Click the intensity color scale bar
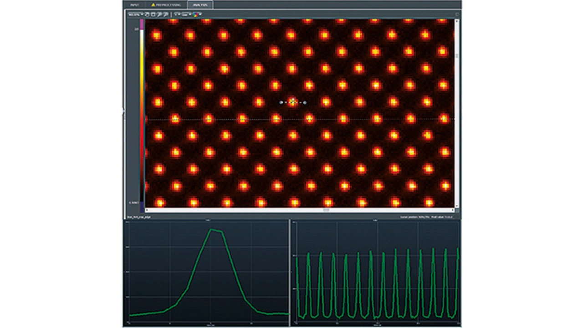This screenshot has height=328, width=583. pyautogui.click(x=142, y=114)
